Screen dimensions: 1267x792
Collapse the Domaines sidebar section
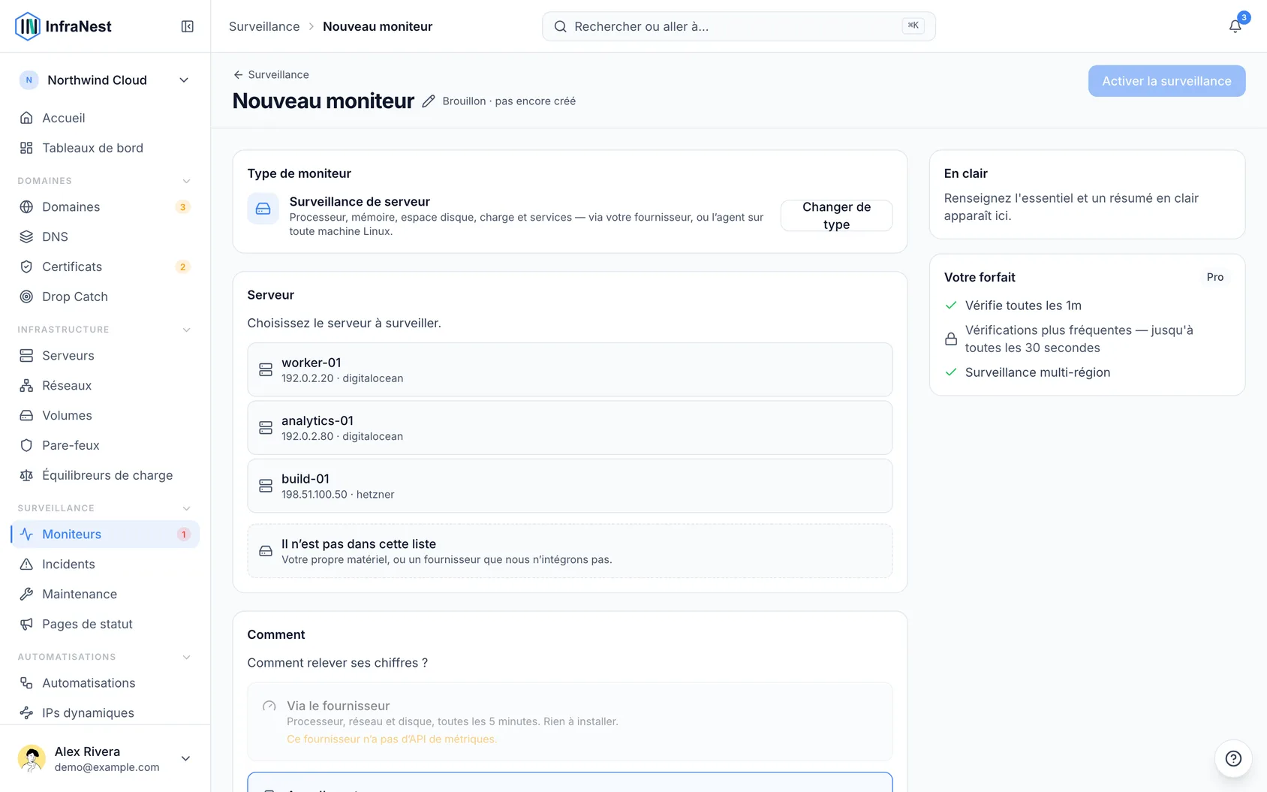186,181
